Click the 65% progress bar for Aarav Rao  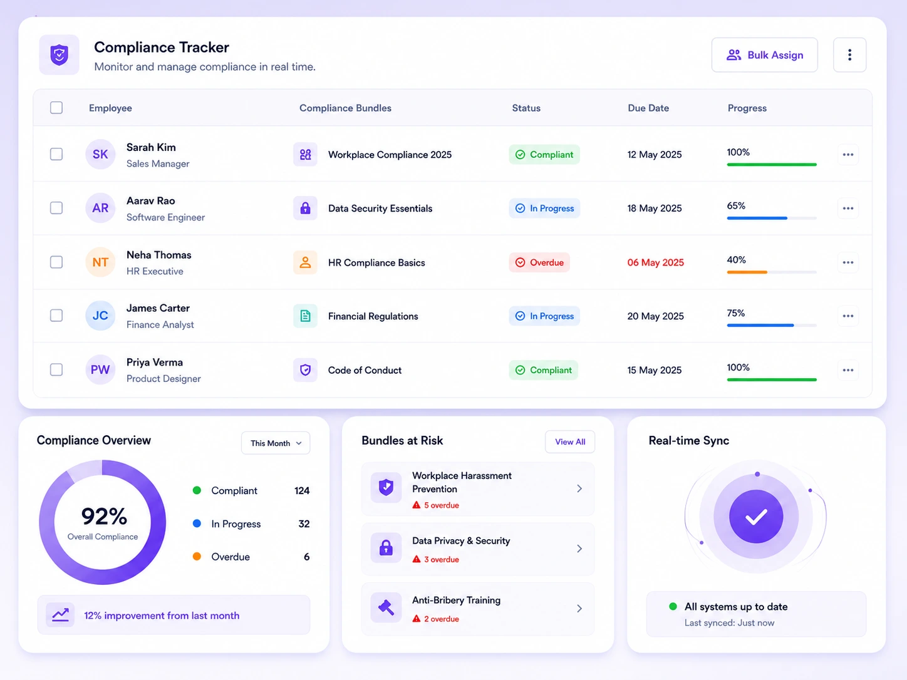point(772,218)
